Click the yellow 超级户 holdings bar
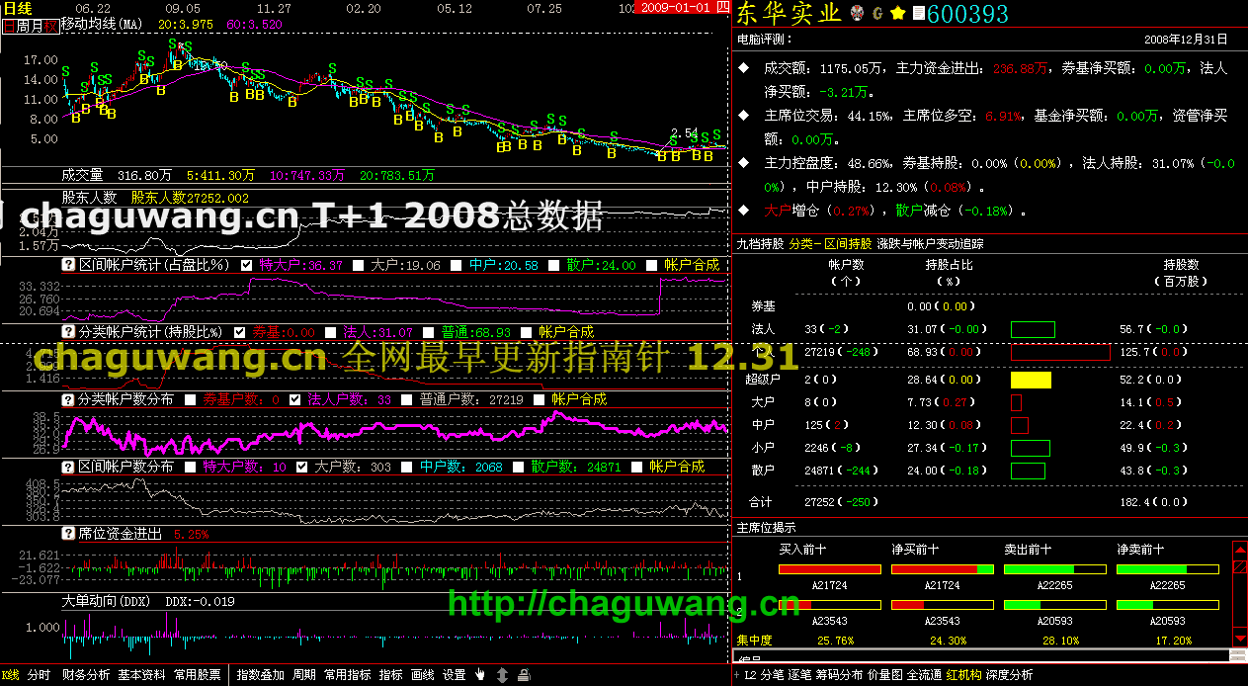Screen dimensions: 1248x686 1030,380
